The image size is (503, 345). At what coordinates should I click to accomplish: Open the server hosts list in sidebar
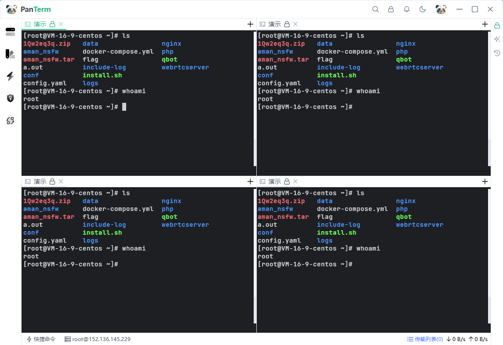pyautogui.click(x=11, y=32)
